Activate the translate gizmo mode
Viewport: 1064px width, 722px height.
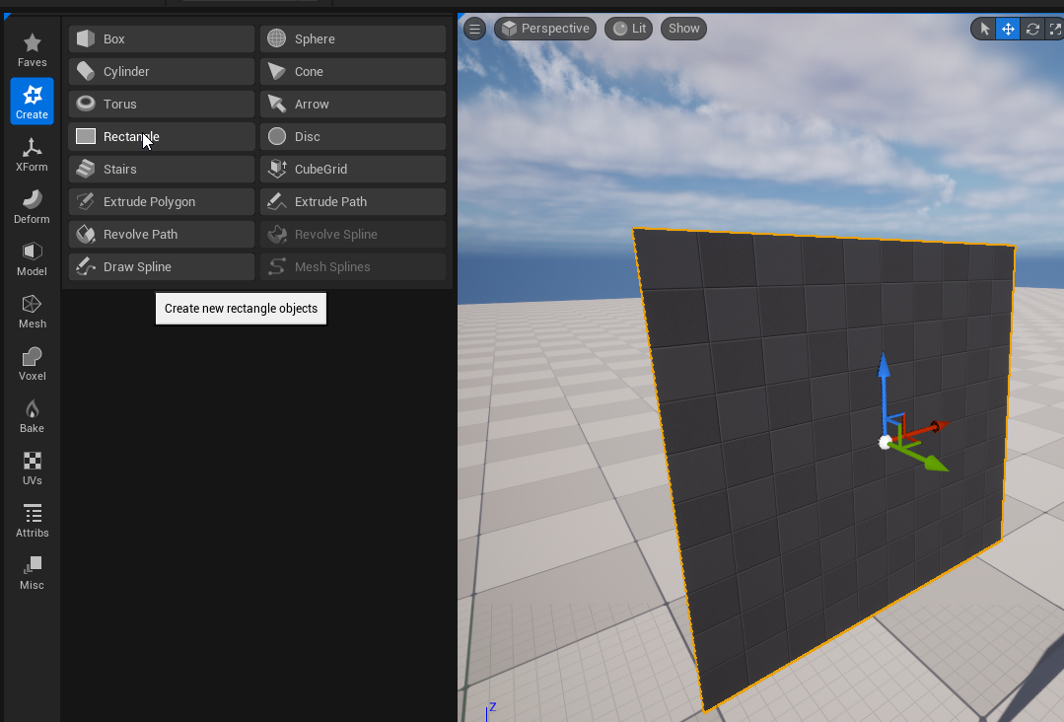pos(1008,29)
